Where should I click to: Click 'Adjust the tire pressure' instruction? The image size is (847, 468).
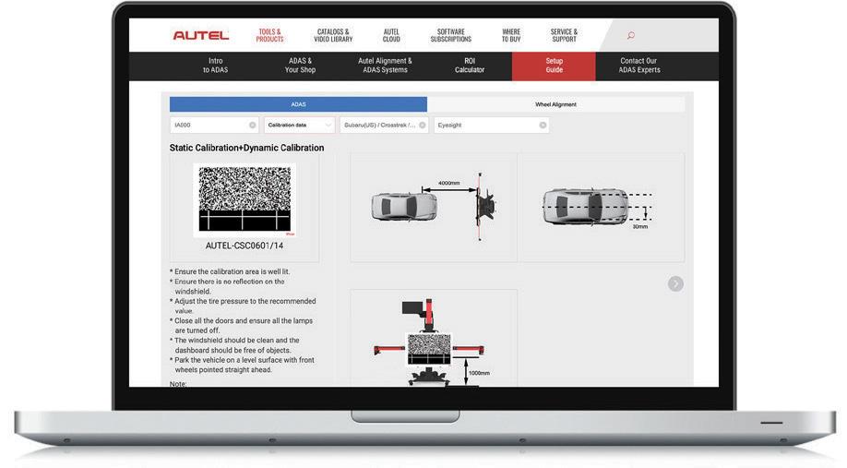[243, 306]
